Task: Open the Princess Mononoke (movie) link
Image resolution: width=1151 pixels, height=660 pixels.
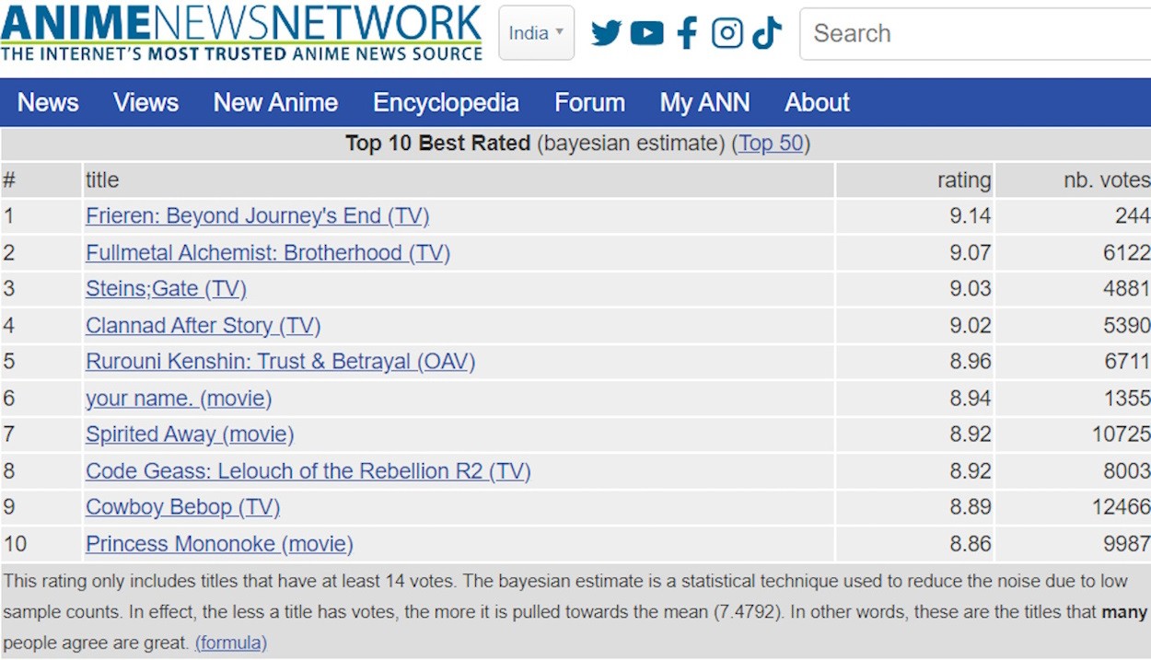Action: tap(219, 543)
